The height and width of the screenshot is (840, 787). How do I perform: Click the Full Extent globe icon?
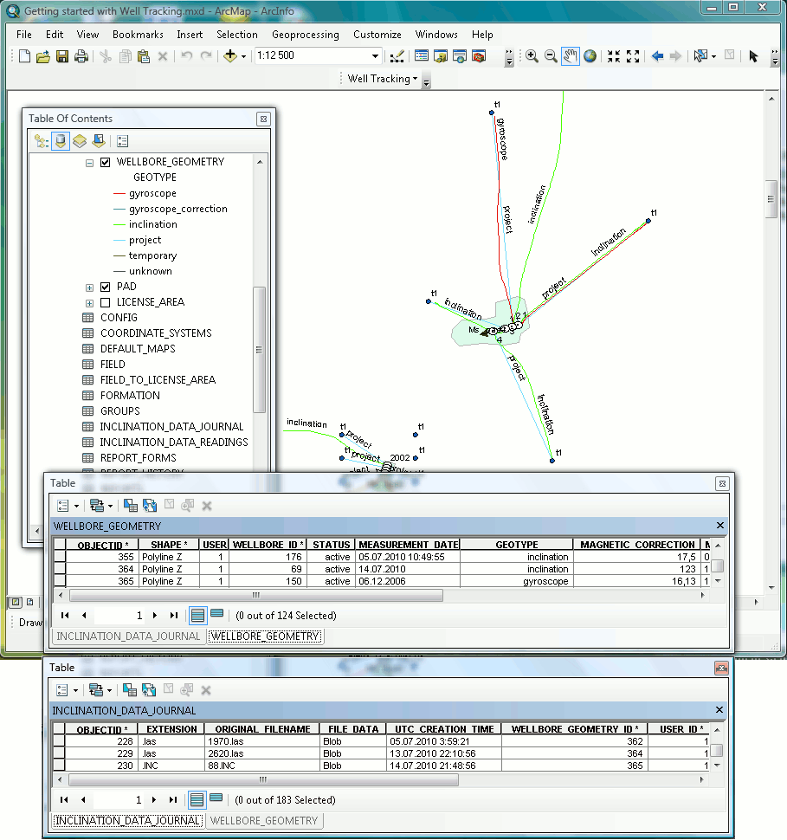[x=590, y=56]
